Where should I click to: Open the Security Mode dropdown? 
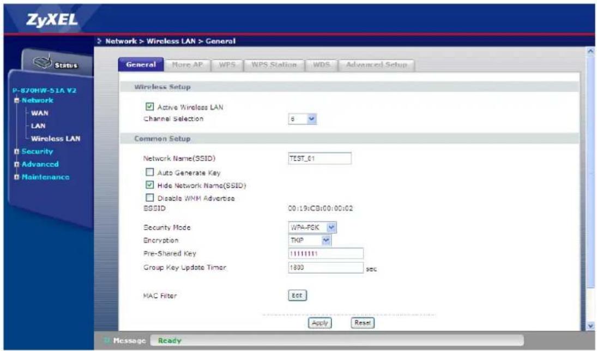point(312,227)
